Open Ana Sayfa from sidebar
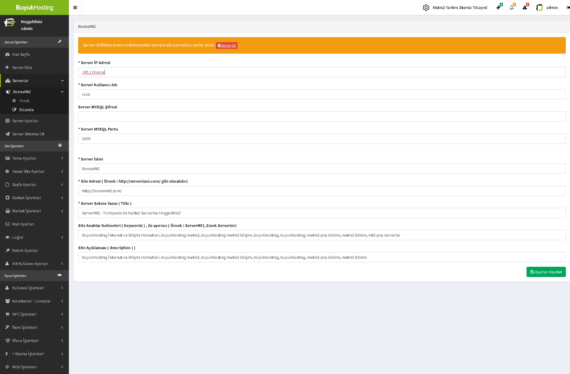This screenshot has width=570, height=374. (21, 54)
